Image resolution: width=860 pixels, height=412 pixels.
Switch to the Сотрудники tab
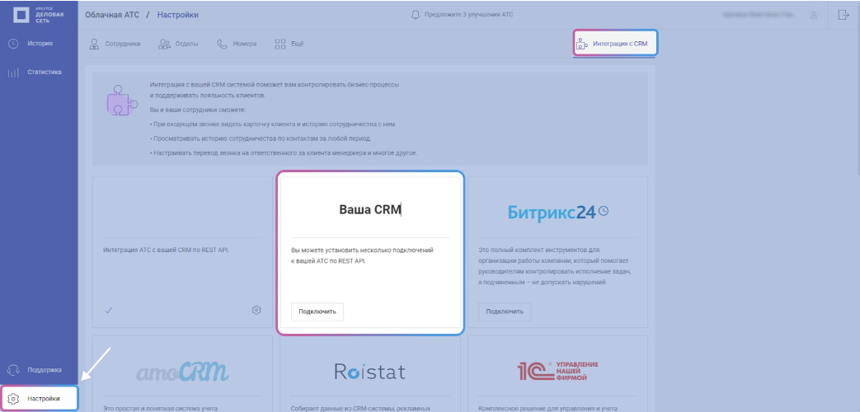(x=115, y=44)
